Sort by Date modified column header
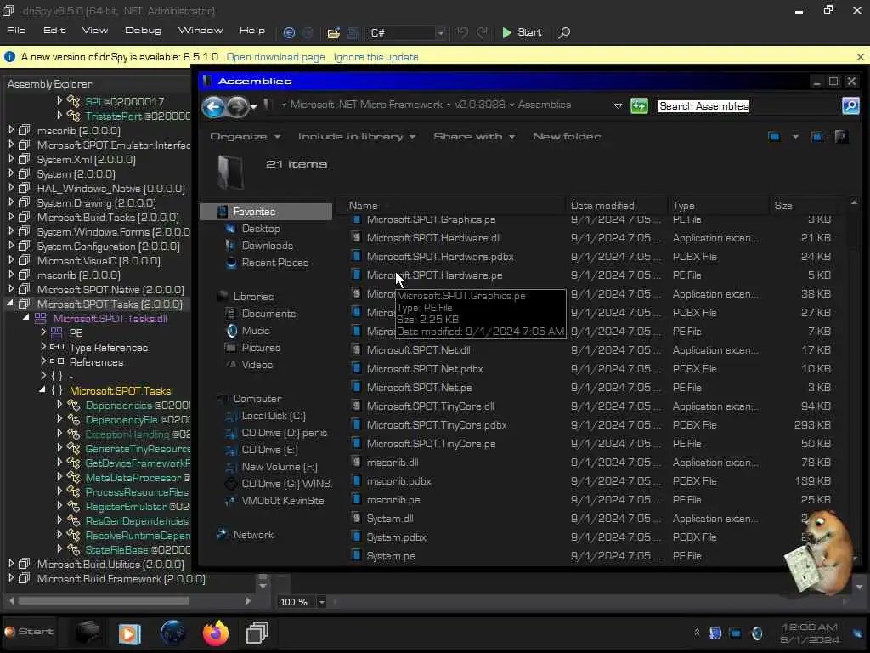Viewport: 870px width, 653px height. coord(602,206)
